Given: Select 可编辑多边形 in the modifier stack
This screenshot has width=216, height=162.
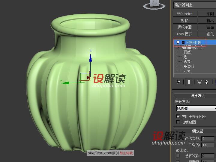Looking at the screenshot, I should point(191,47).
